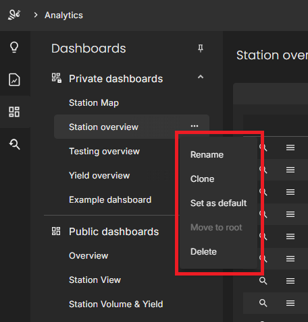Click the hamburger icon level with Station View
Image resolution: width=308 pixels, height=322 pixels.
pyautogui.click(x=290, y=281)
